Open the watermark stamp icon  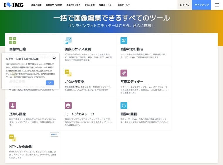coord(13,106)
